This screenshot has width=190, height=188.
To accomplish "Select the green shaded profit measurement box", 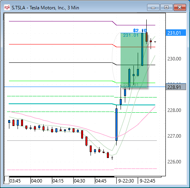I will click(x=134, y=60).
